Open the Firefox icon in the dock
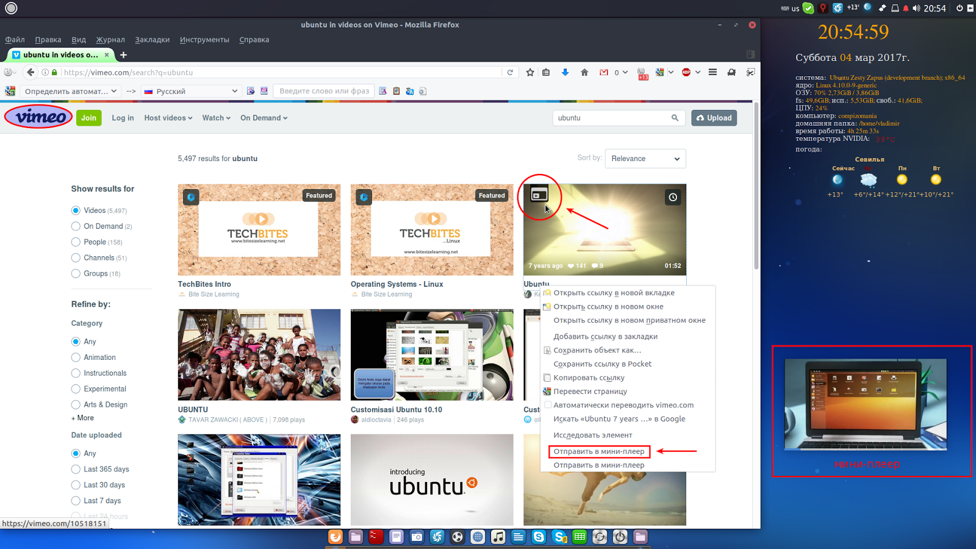Screen dimensions: 976x549 (335, 537)
